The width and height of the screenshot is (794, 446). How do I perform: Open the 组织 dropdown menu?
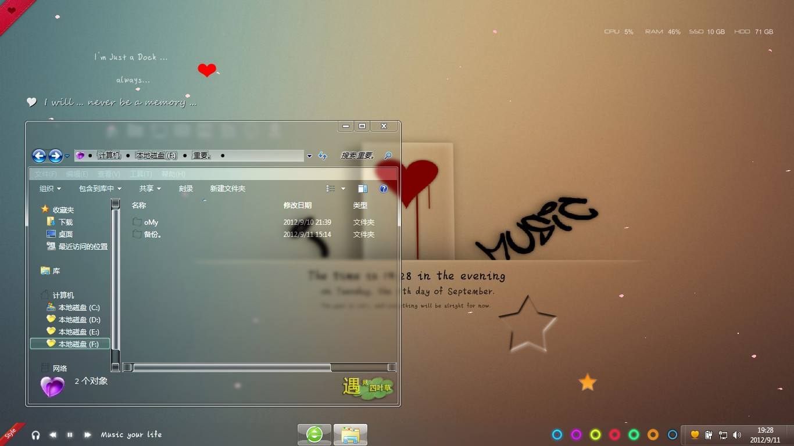click(50, 189)
